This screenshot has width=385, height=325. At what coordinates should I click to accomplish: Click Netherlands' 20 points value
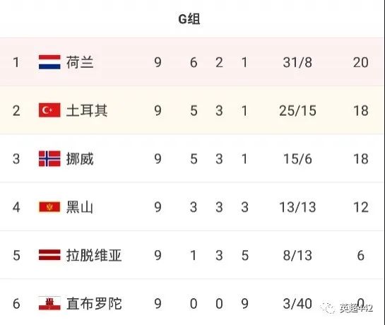click(x=361, y=62)
